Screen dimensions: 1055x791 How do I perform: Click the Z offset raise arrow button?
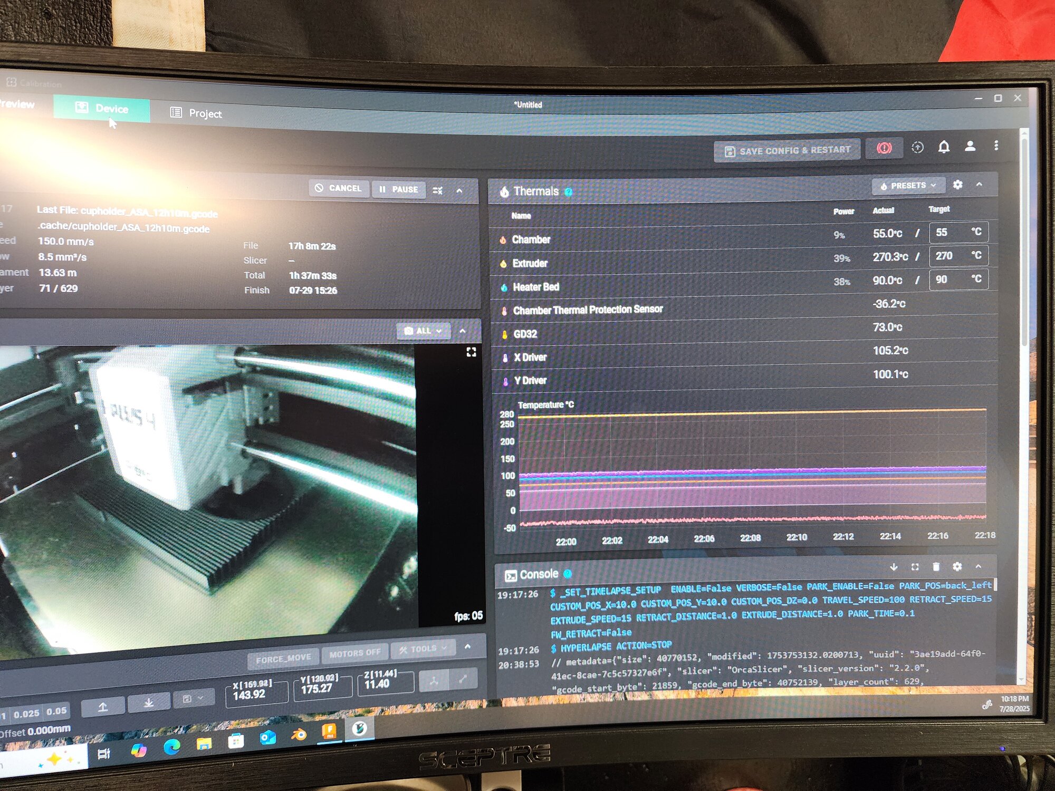coord(103,707)
